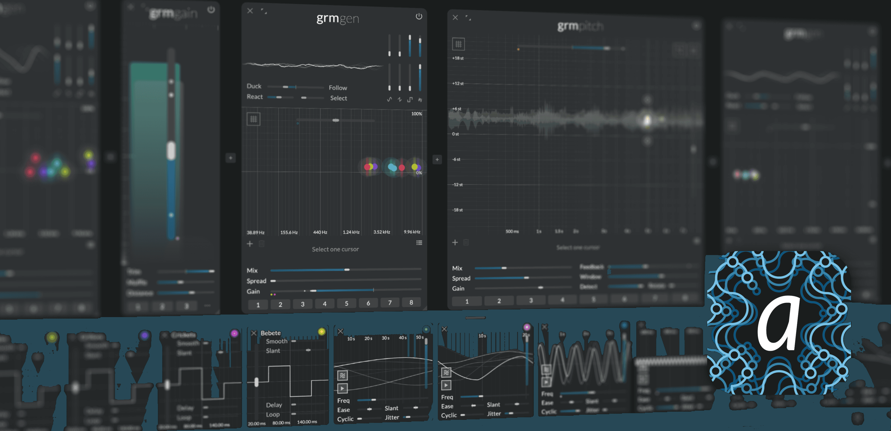Click the yellow cursor dot near 0% in grmgen
Viewport: 891px width, 431px height.
click(x=414, y=167)
